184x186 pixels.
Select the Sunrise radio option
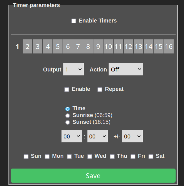68,116
